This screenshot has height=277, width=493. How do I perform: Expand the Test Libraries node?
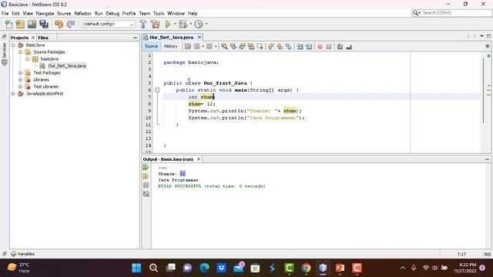tap(21, 87)
